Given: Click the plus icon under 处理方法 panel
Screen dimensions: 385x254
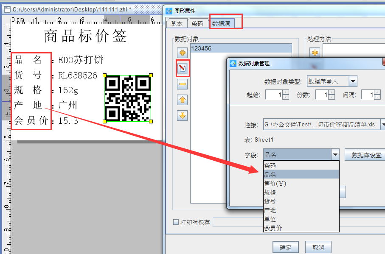Looking at the screenshot, I should (x=315, y=52).
